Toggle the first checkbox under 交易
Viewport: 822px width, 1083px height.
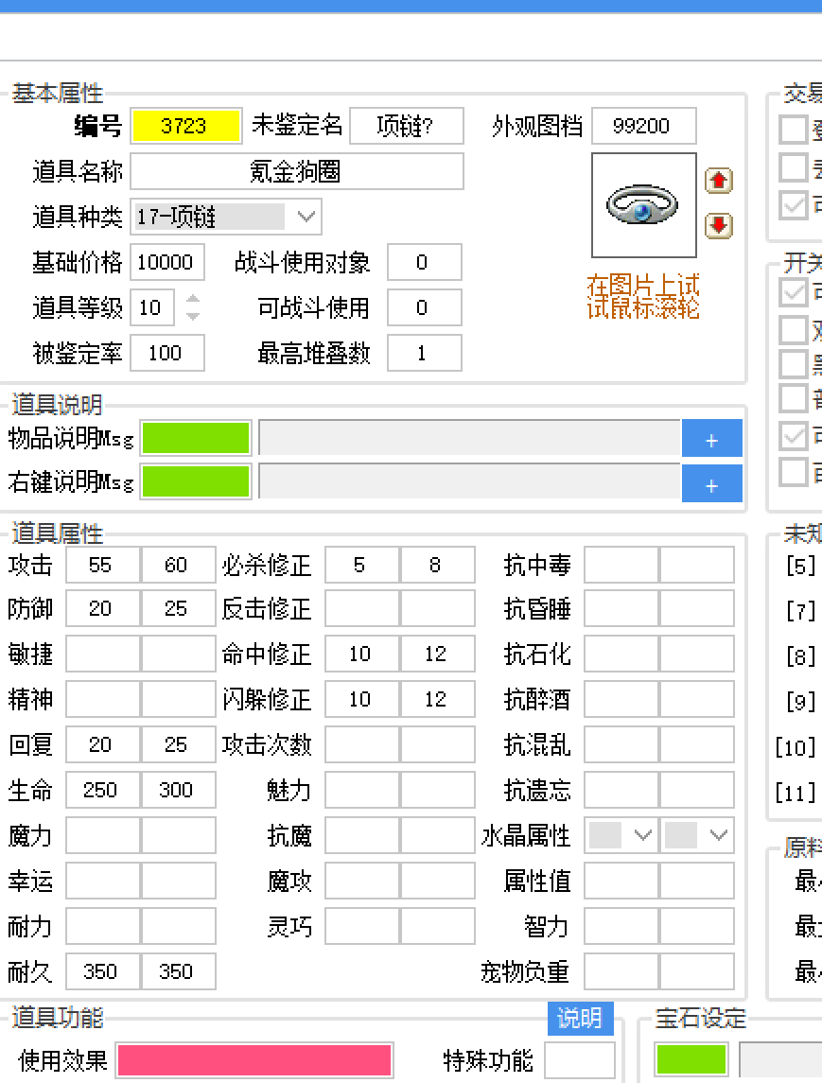click(793, 130)
